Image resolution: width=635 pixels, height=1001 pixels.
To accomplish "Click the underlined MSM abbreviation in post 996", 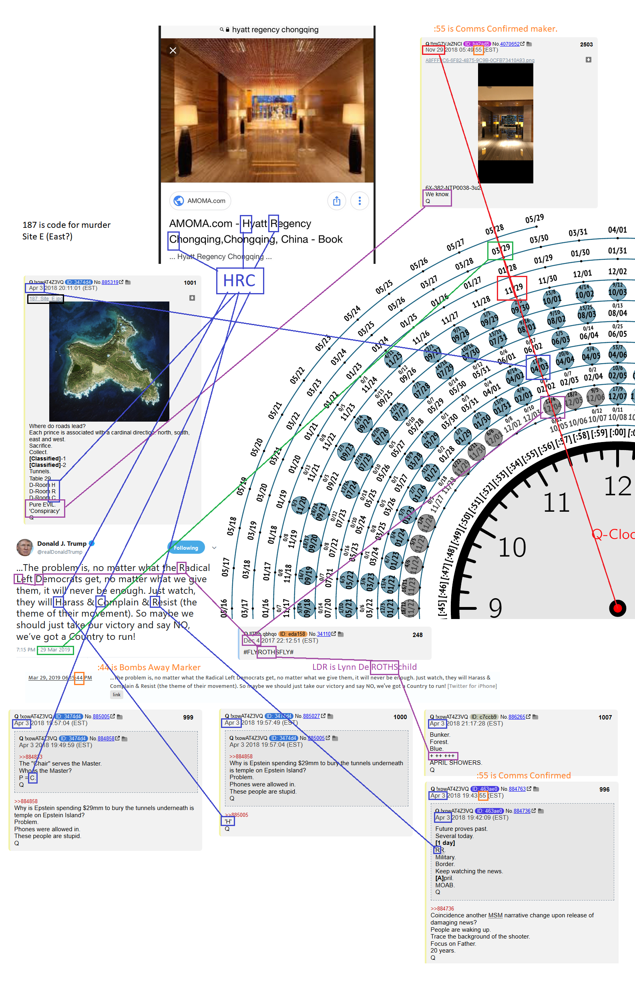I will point(495,915).
